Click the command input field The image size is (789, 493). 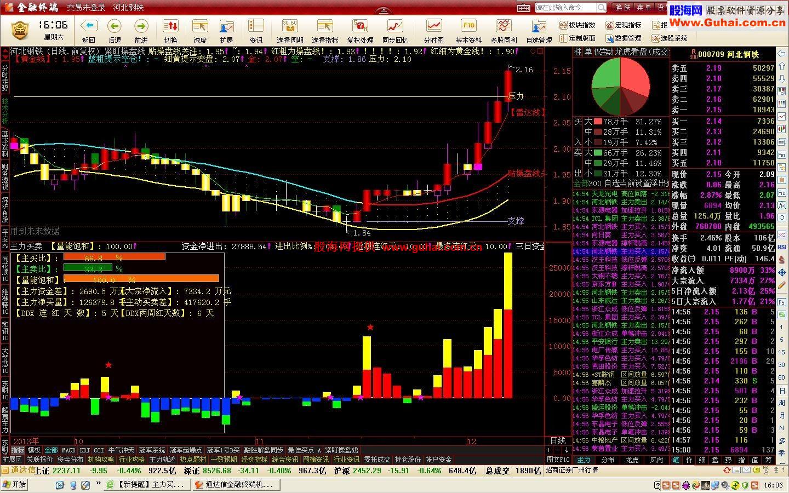point(565,8)
